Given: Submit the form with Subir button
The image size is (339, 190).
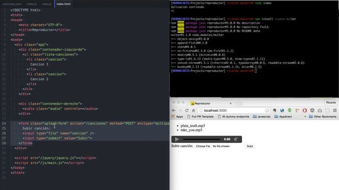Looking at the screenshot, I should [x=250, y=146].
